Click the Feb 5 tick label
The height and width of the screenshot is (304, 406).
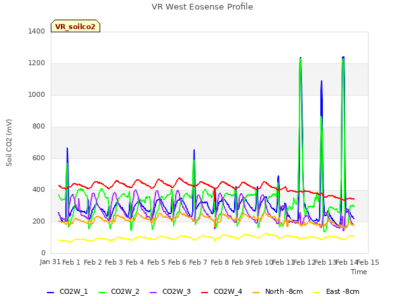156,262
